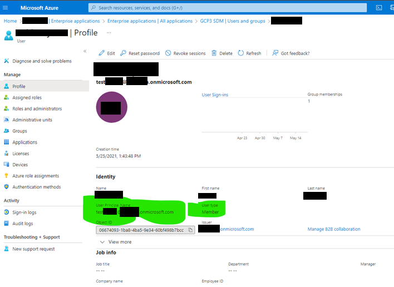Click the Job info section heading
The width and height of the screenshot is (394, 287).
[x=106, y=253]
